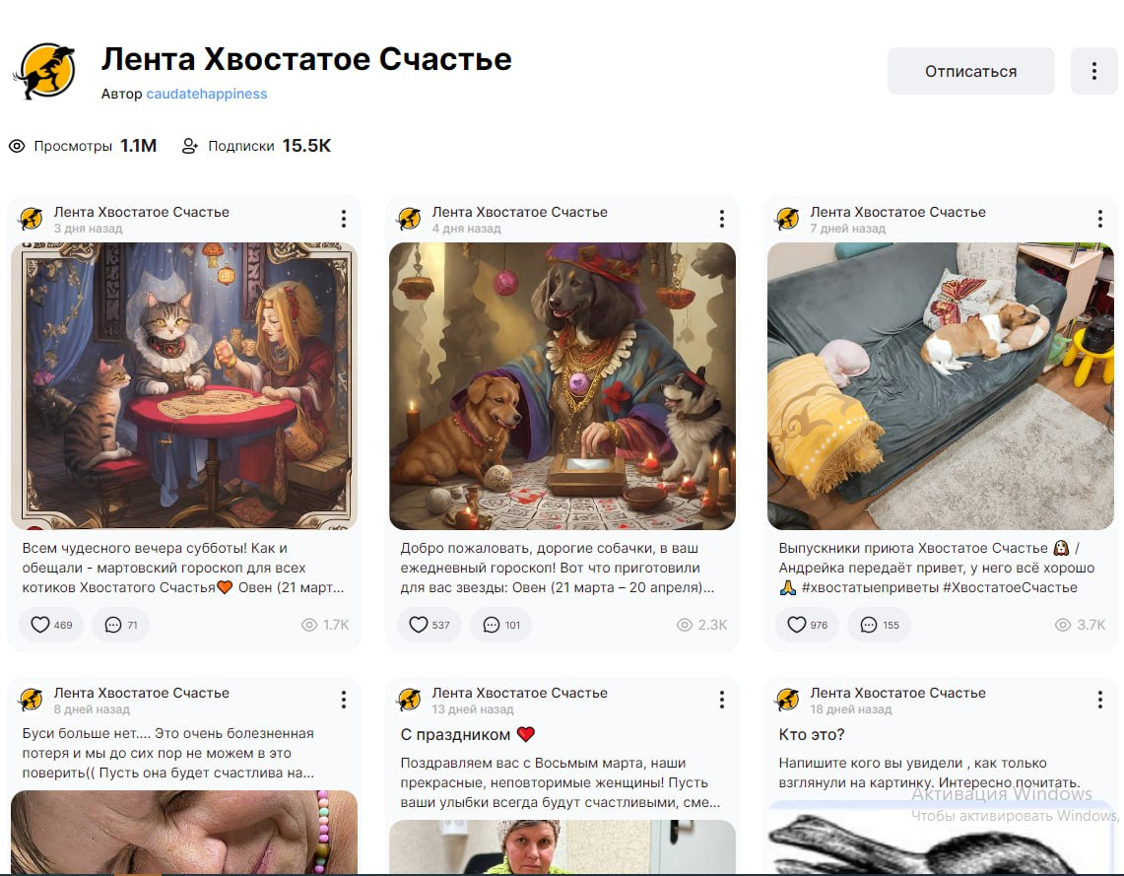Image resolution: width=1124 pixels, height=876 pixels.
Task: Open the dog fortune-teller illustration
Action: (562, 386)
